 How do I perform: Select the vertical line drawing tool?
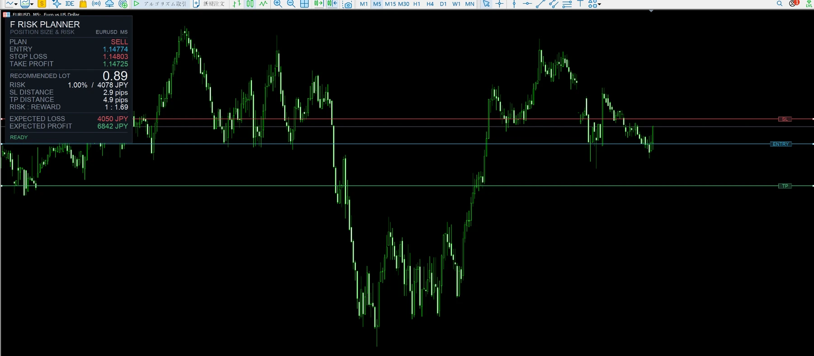[514, 4]
